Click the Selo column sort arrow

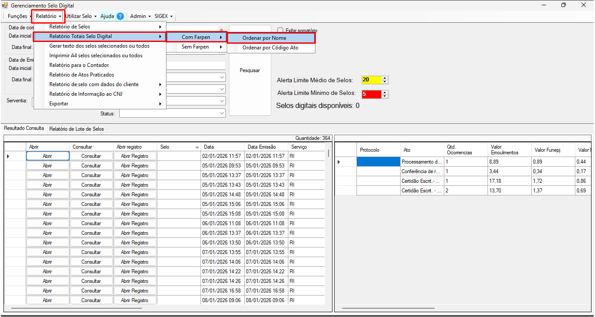[x=197, y=147]
